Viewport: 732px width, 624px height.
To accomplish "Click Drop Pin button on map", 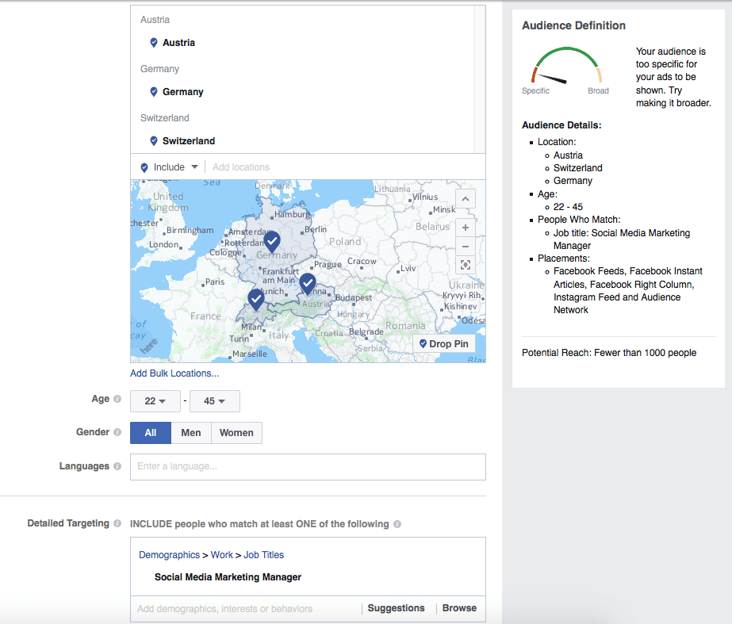I will [444, 344].
